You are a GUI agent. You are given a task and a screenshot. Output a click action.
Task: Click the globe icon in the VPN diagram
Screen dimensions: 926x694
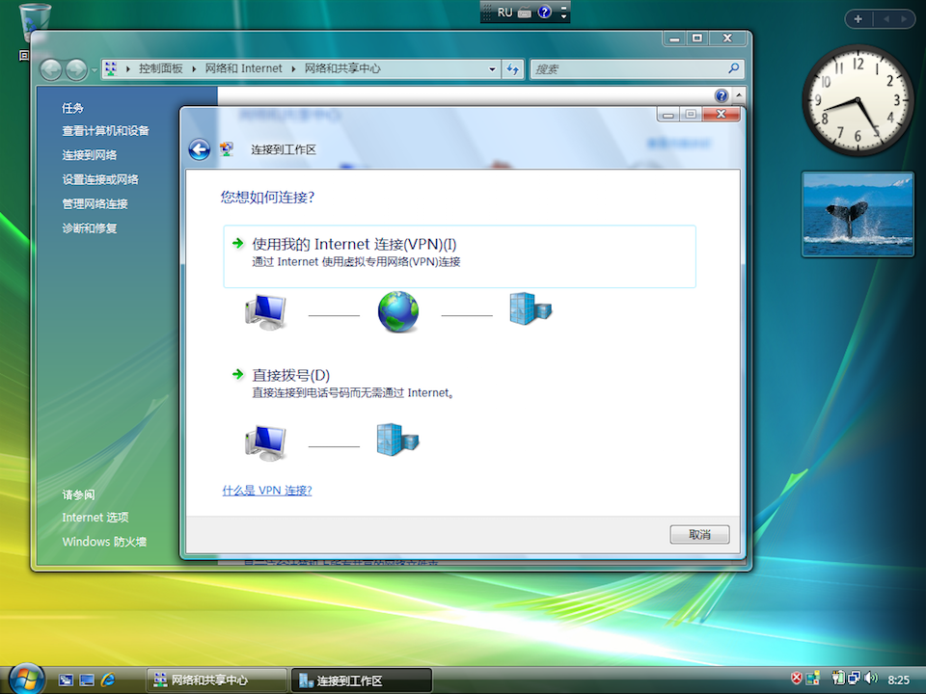click(398, 311)
